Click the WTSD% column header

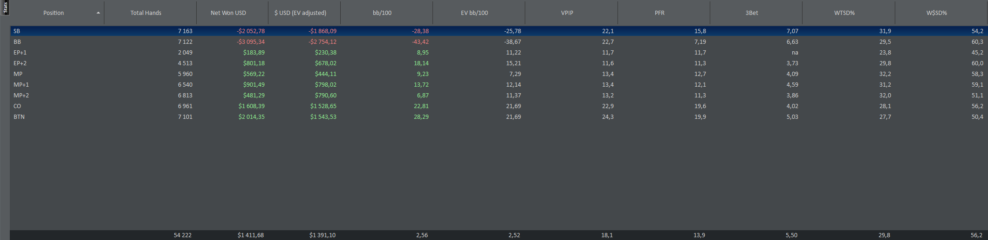[844, 13]
